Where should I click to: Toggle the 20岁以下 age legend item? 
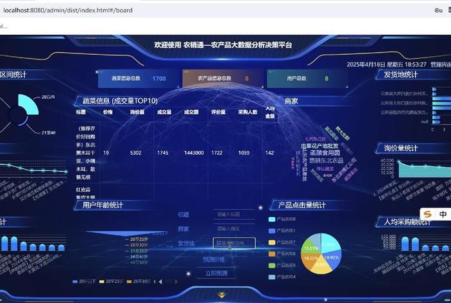(84, 282)
